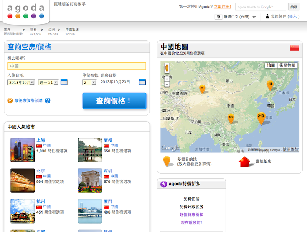Open 杭州 city link
The height and width of the screenshot is (232, 307).
coord(41,201)
